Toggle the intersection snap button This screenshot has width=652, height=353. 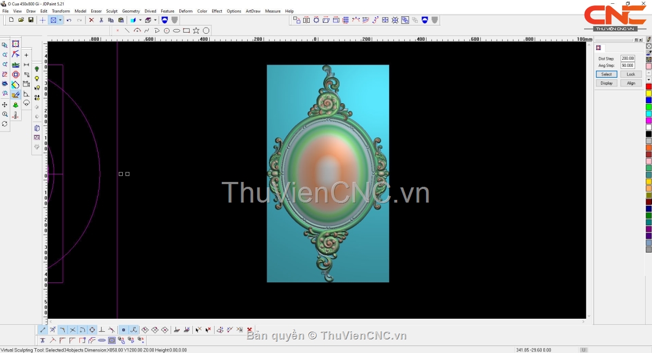click(x=72, y=330)
